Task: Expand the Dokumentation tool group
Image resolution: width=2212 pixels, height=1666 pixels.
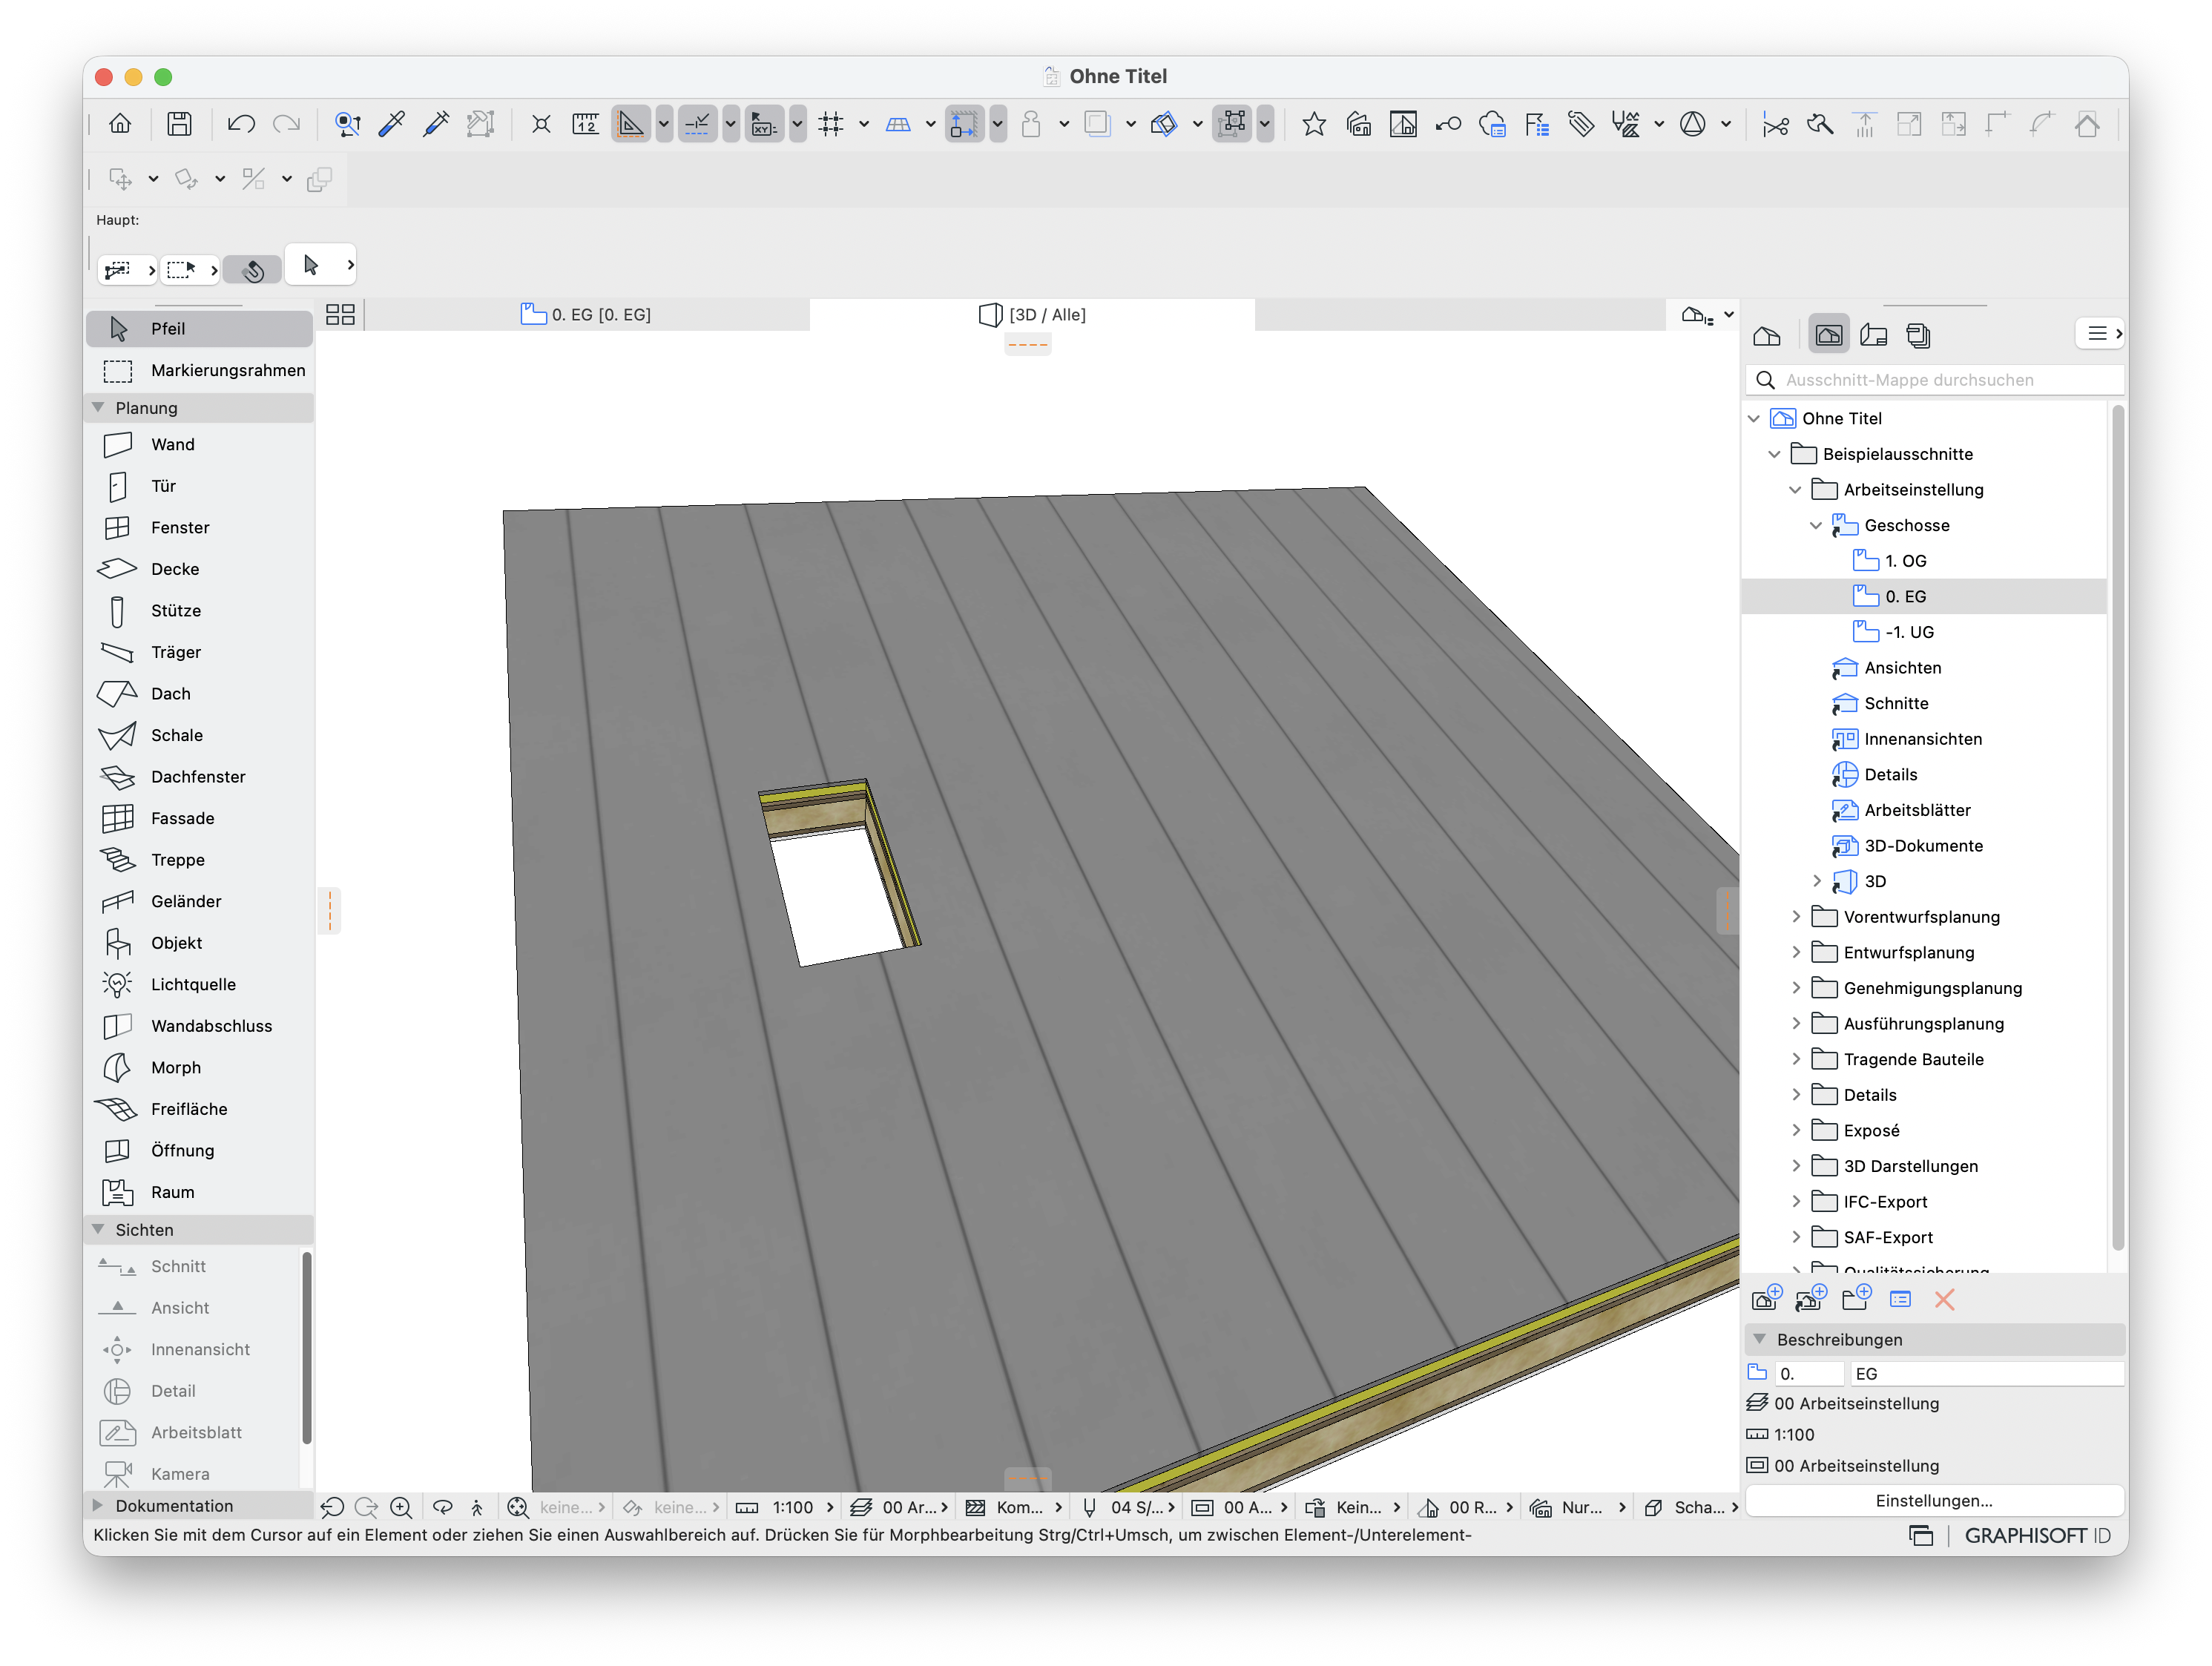Action: [98, 1505]
